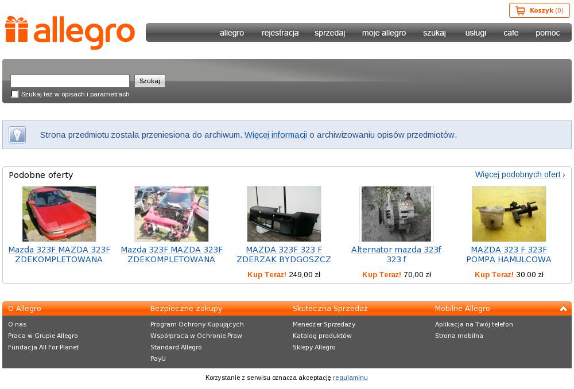The width and height of the screenshot is (574, 389).
Task: Open Współpraca w Ochronie Praw link
Action: coord(196,336)
